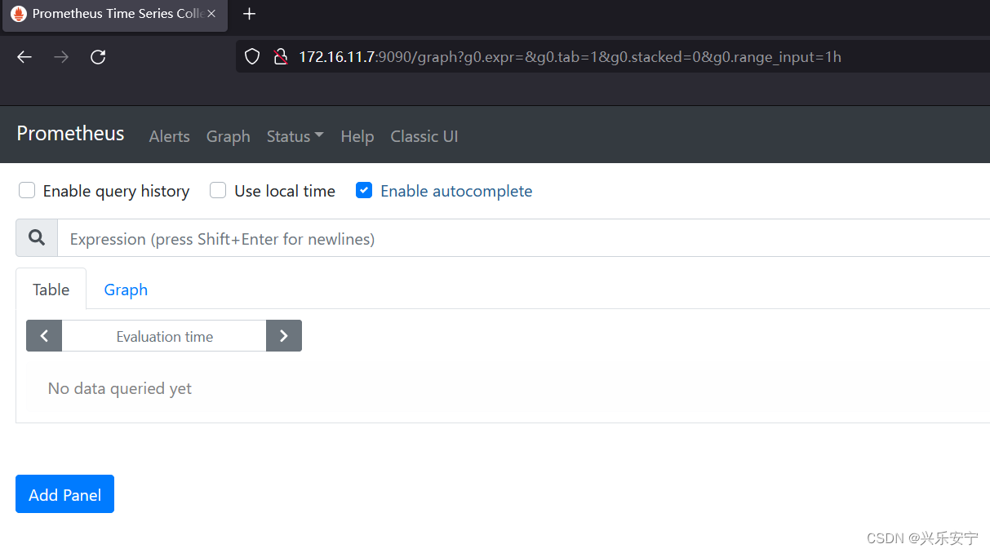Image resolution: width=990 pixels, height=553 pixels.
Task: Focus the Expression query input field
Action: click(523, 238)
